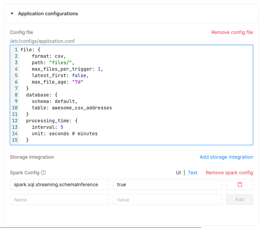This screenshot has width=263, height=228.
Task: Click the Application configurations header text
Action: [x=48, y=14]
